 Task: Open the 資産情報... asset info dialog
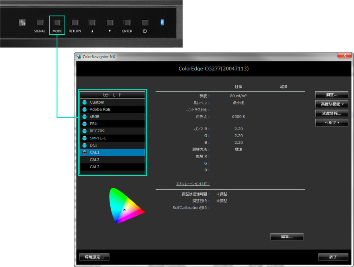coord(332,114)
